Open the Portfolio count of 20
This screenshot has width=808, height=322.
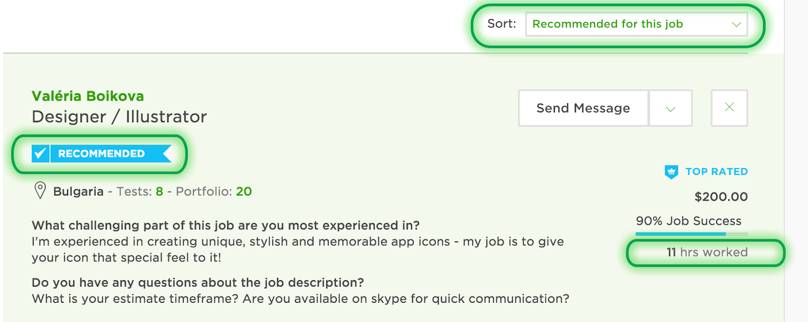tap(244, 192)
